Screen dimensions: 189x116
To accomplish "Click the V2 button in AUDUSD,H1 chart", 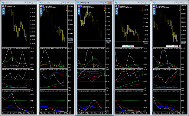I will [x=117, y=9].
